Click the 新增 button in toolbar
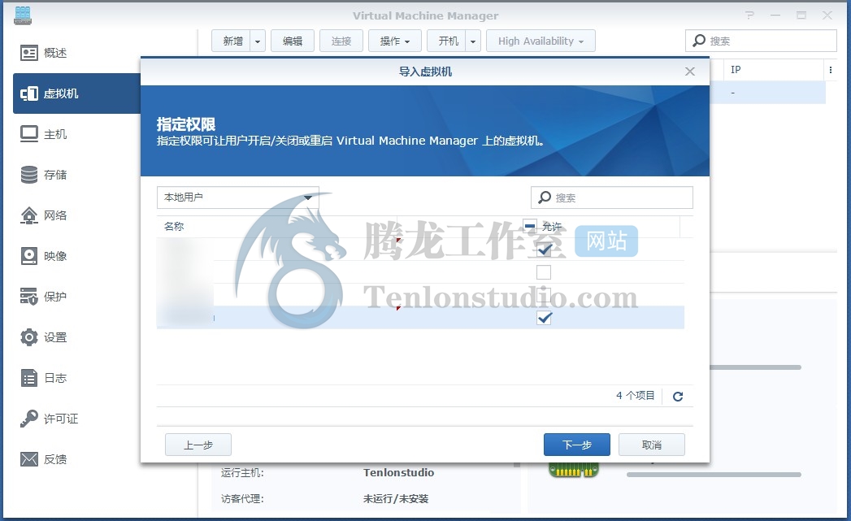Screen dimensions: 851x521 tap(232, 41)
